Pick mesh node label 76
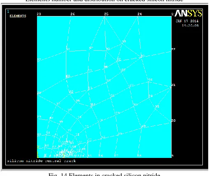This screenshot has width=209, height=176. 79,117
